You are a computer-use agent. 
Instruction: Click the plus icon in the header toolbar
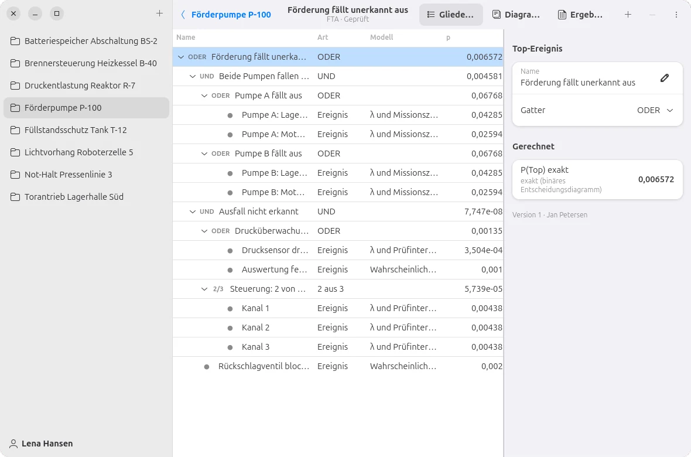coord(628,15)
